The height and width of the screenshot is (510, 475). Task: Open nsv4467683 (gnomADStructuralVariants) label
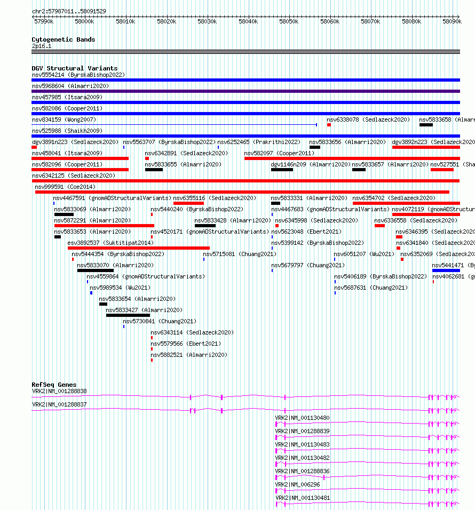330,209
